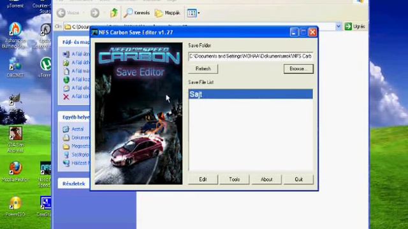Show the About dialog
This screenshot has height=229, width=408.
click(x=266, y=179)
